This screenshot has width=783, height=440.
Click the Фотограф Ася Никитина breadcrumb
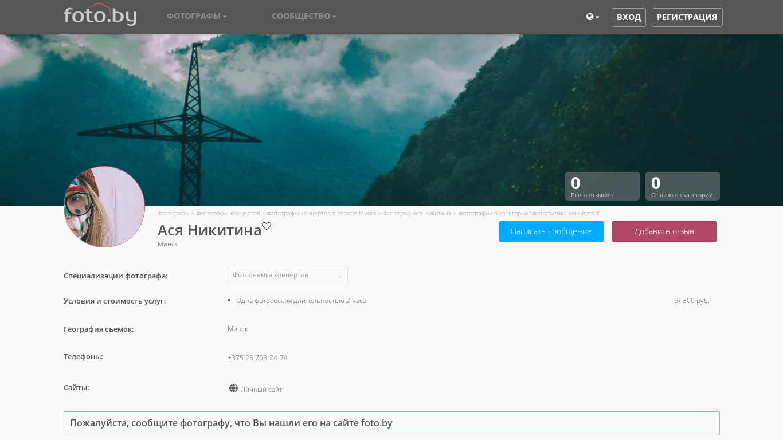[417, 213]
